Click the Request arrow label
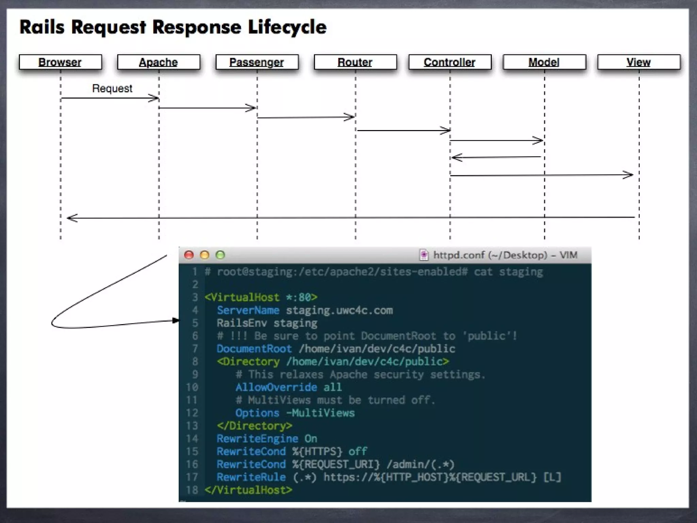The height and width of the screenshot is (523, 697). (112, 89)
